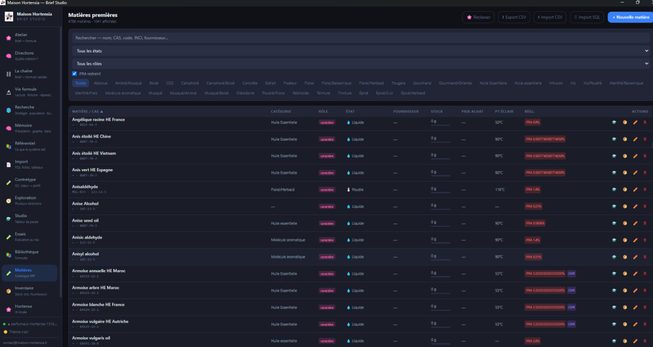The image size is (653, 347).
Task: Click the pencil edit icon for Anisaldéhyde
Action: (x=635, y=190)
